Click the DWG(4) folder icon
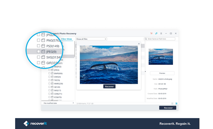Image resolution: width=213 pixels, height=129 pixels. coord(52,77)
